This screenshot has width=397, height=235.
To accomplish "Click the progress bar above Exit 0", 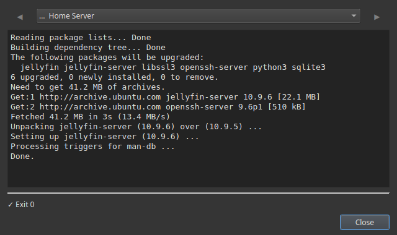I will click(198, 193).
